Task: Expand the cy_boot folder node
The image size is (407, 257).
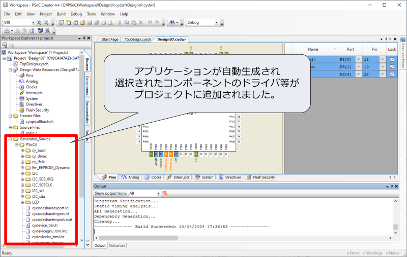Action: (x=22, y=150)
